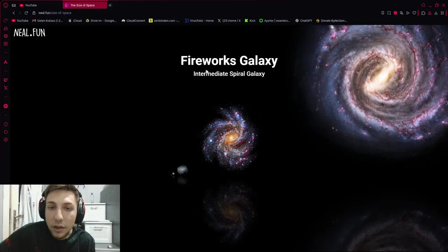The height and width of the screenshot is (252, 448).
Task: Open History clock icon in sidebar
Action: point(6,124)
